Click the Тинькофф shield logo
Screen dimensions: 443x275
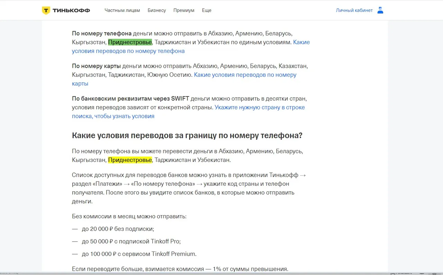coord(46,10)
